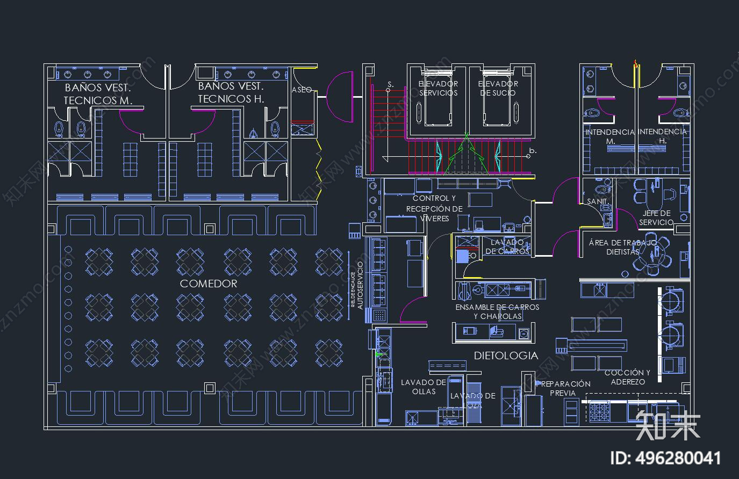The height and width of the screenshot is (479, 739).
Task: Select the SANIT. room label
Action: (598, 201)
